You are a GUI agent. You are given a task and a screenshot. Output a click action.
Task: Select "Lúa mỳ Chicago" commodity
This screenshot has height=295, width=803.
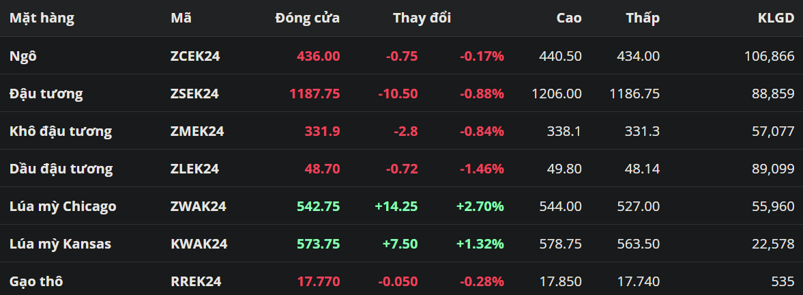click(x=63, y=206)
